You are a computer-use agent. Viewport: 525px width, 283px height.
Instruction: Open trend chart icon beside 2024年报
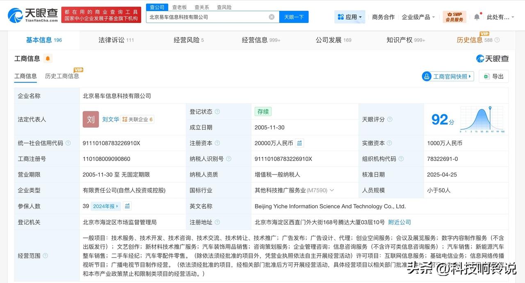127,206
